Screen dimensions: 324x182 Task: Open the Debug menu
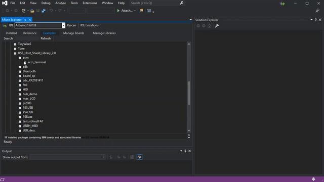coord(46,3)
